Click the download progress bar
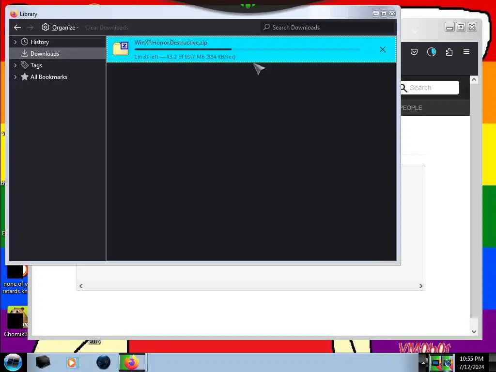496x372 pixels. 248,49
